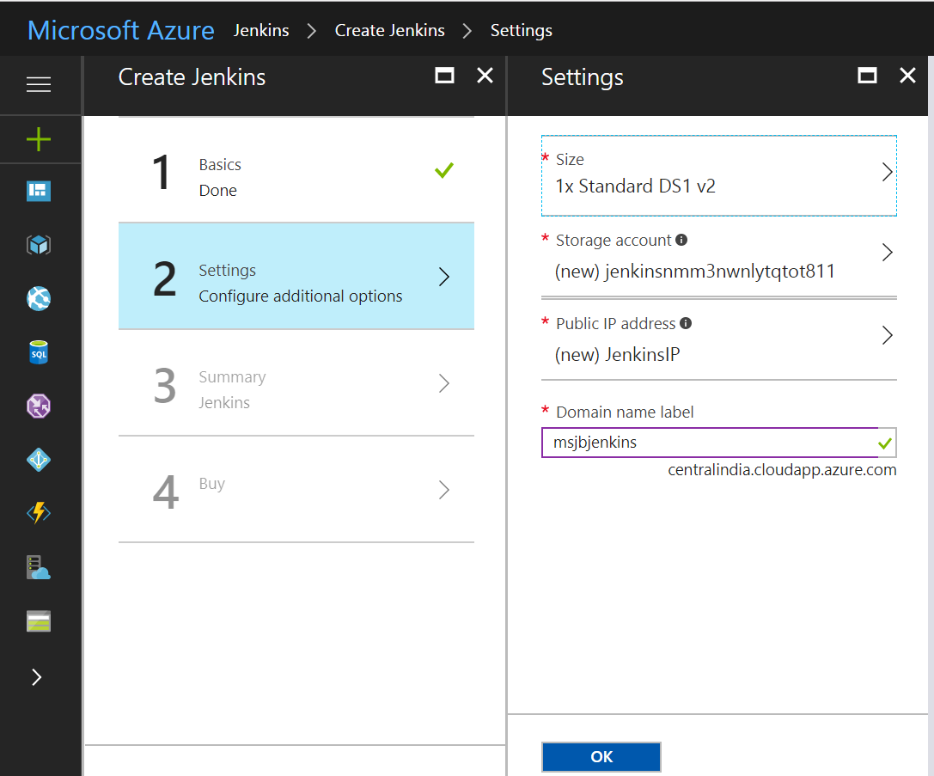Open the Function Apps lightning icon
This screenshot has width=934, height=776.
point(39,513)
